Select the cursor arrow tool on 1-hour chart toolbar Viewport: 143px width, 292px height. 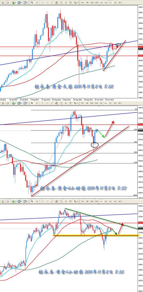coord(32,201)
